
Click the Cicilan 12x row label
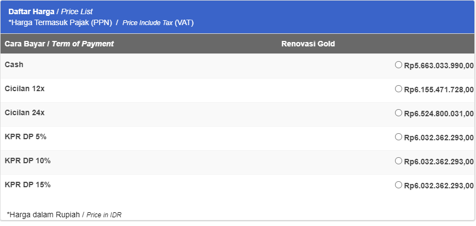point(25,89)
